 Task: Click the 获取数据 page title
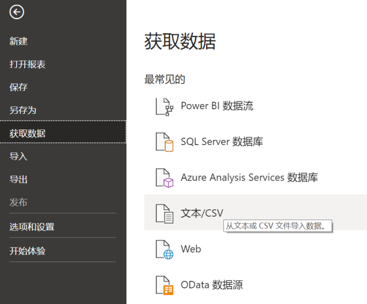(x=180, y=42)
